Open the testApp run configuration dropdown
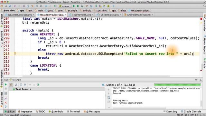 (65, 6)
